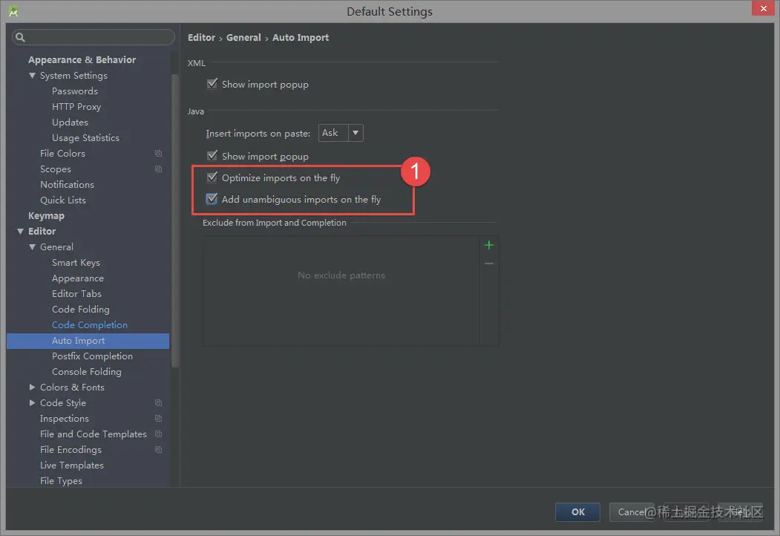Select Smart Keys under General
This screenshot has width=780, height=536.
click(76, 262)
